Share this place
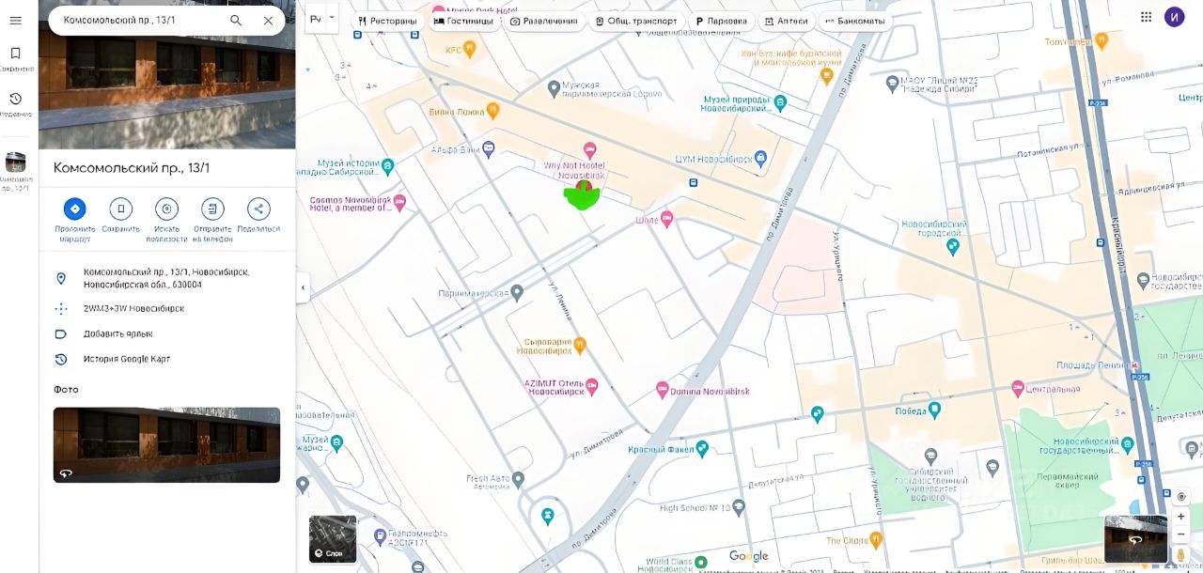Screen dimensions: 1203x573 tap(258, 209)
